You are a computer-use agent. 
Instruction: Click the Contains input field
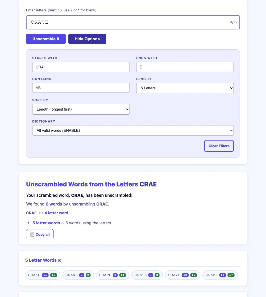pyautogui.click(x=81, y=88)
